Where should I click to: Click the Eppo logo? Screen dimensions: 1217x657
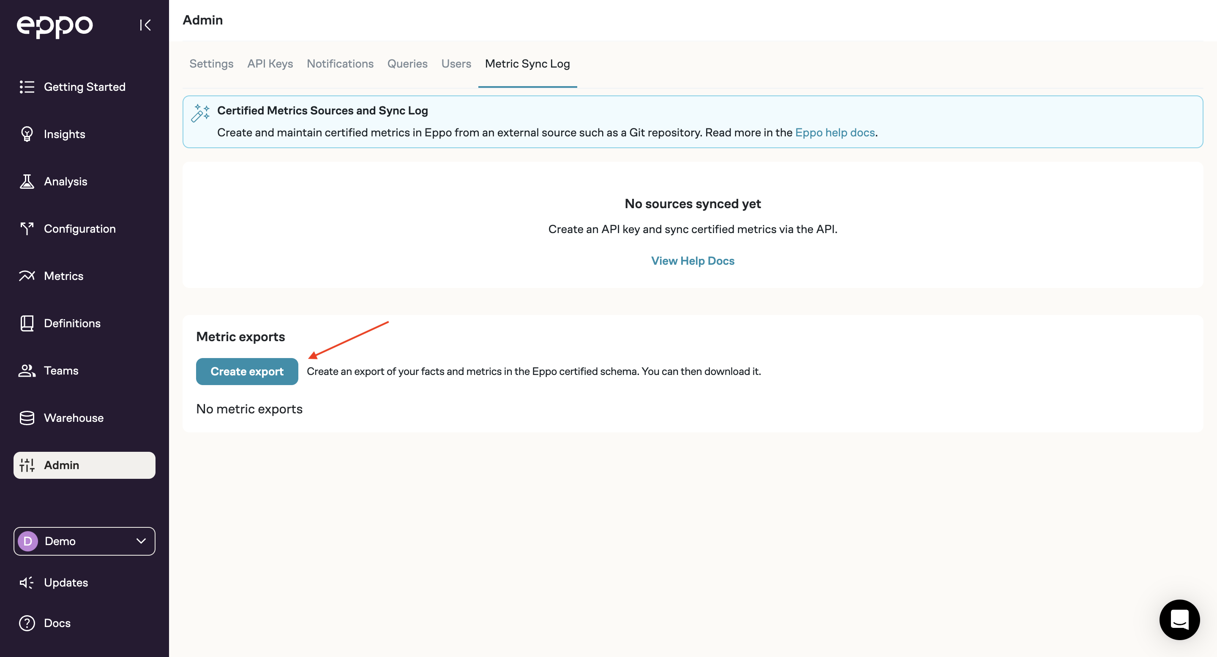click(55, 27)
